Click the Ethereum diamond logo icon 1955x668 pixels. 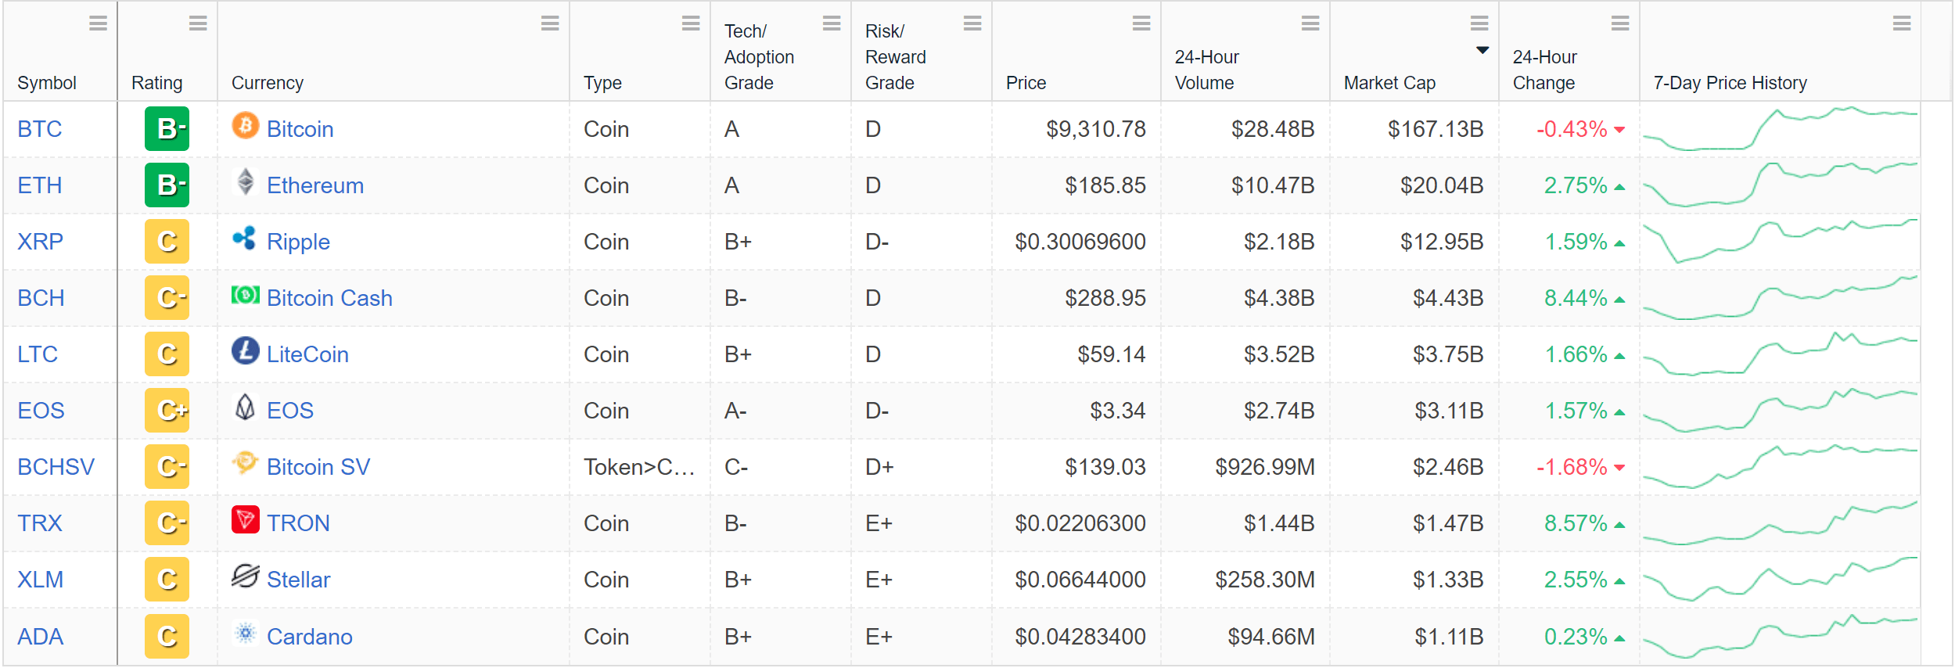point(245,182)
